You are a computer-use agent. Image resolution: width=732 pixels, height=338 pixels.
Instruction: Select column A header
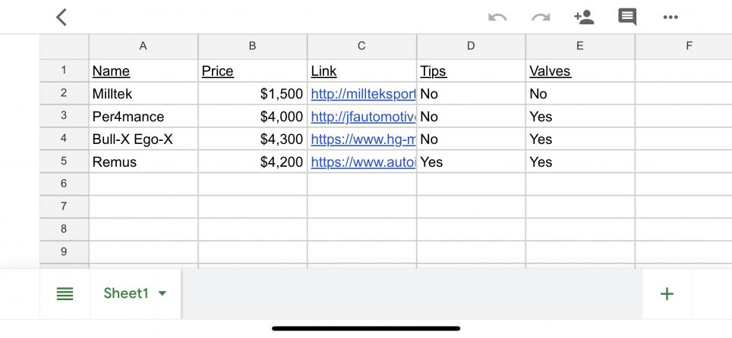click(144, 46)
